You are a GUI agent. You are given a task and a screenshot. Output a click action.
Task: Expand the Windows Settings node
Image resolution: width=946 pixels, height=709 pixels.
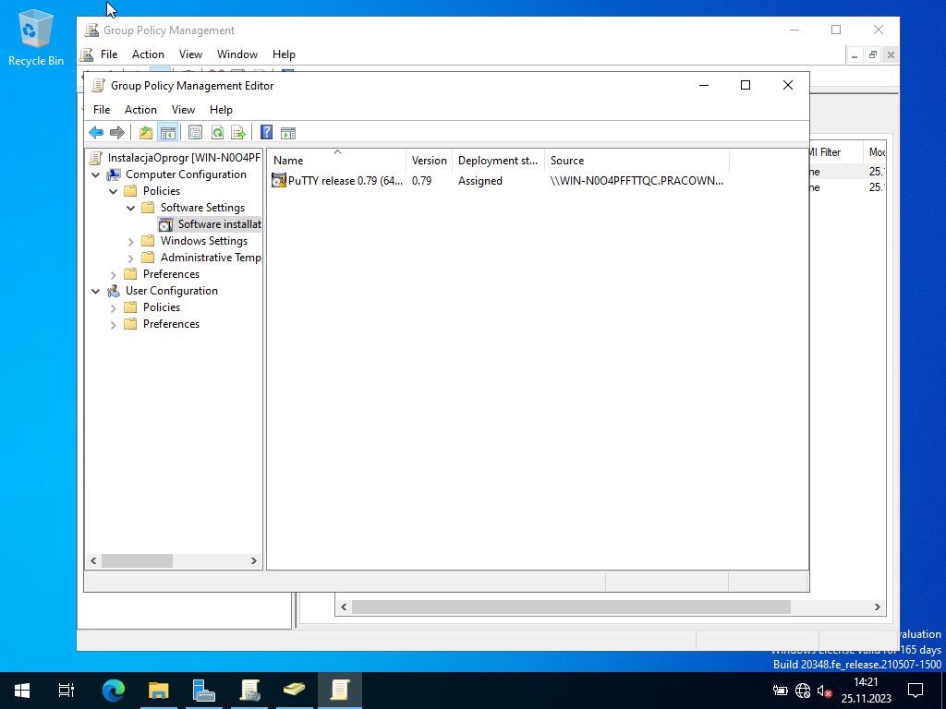pyautogui.click(x=130, y=242)
